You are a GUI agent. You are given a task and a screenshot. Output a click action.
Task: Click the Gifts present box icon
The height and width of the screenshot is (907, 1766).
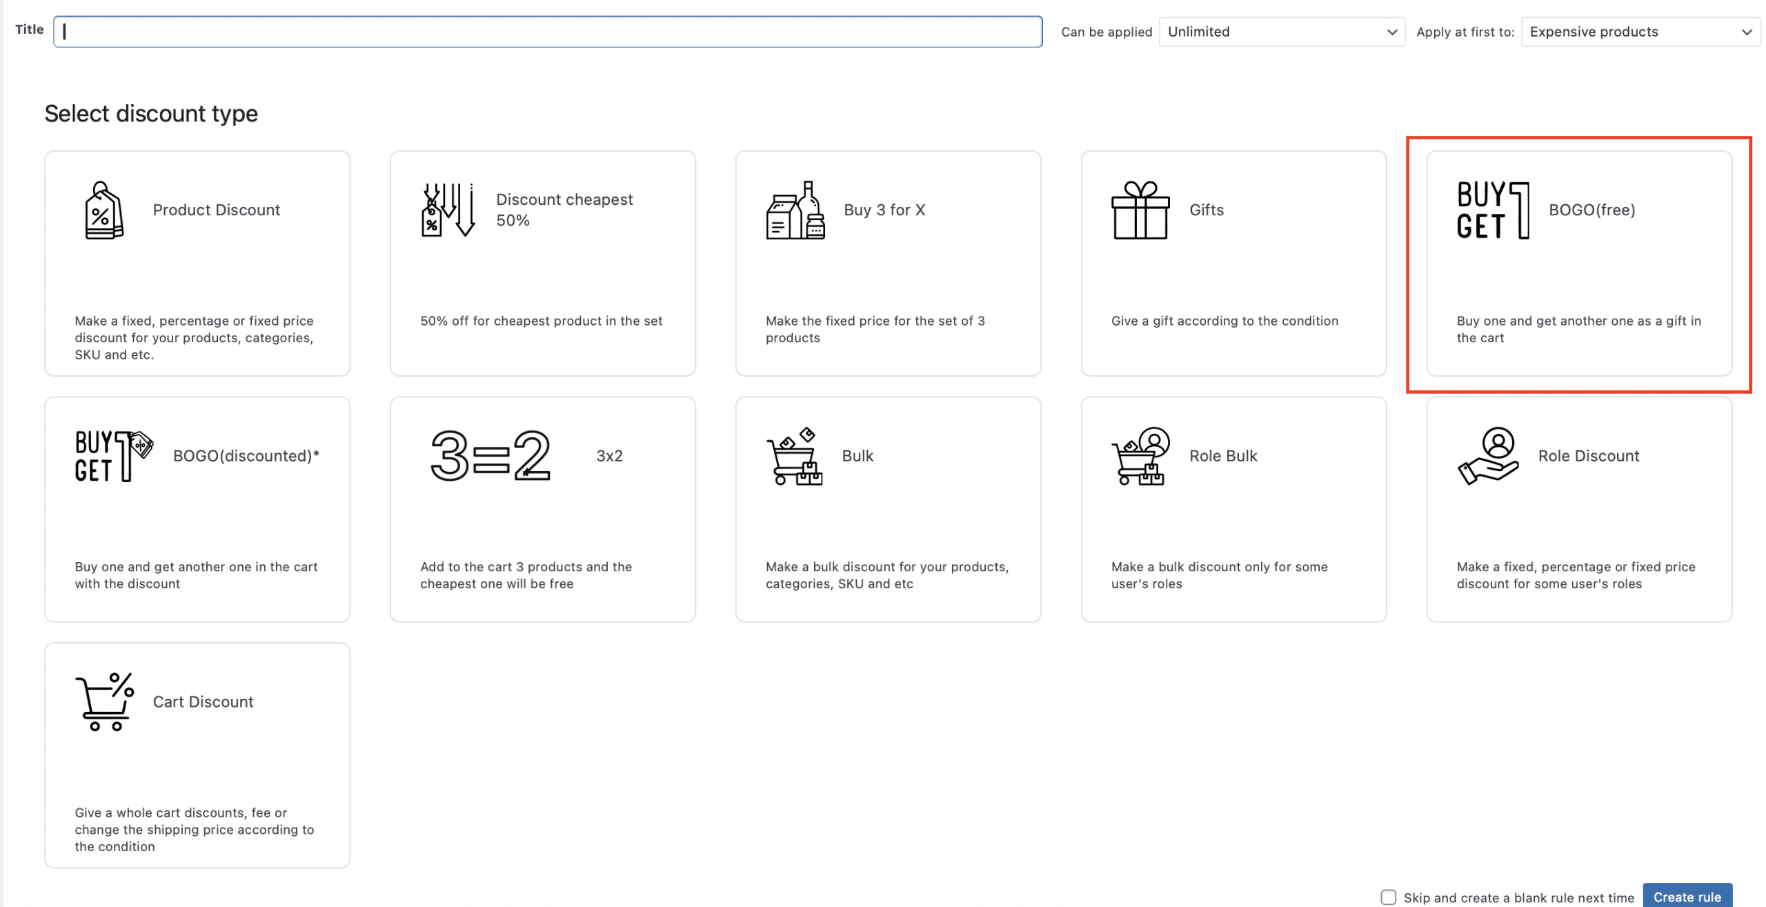[x=1140, y=210]
